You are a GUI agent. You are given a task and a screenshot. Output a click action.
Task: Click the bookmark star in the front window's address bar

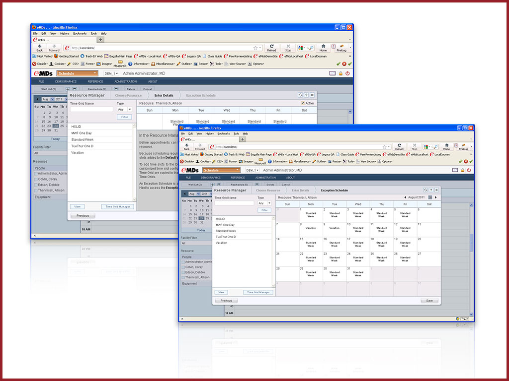(384, 147)
